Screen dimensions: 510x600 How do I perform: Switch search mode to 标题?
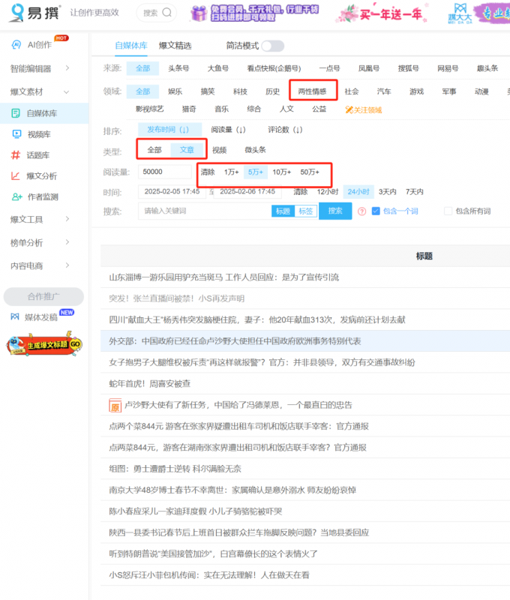tap(283, 211)
